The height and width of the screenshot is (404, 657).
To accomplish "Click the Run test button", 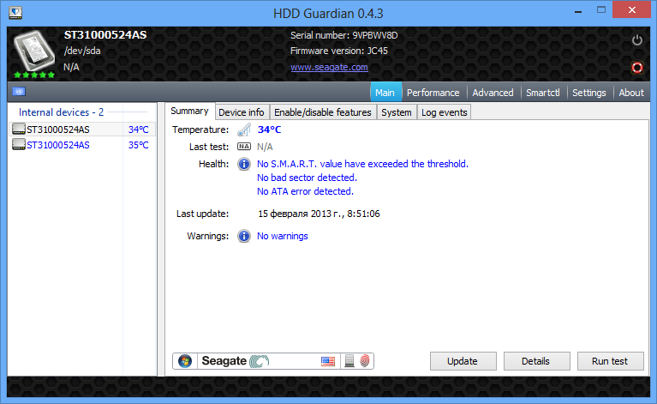I will (x=610, y=361).
